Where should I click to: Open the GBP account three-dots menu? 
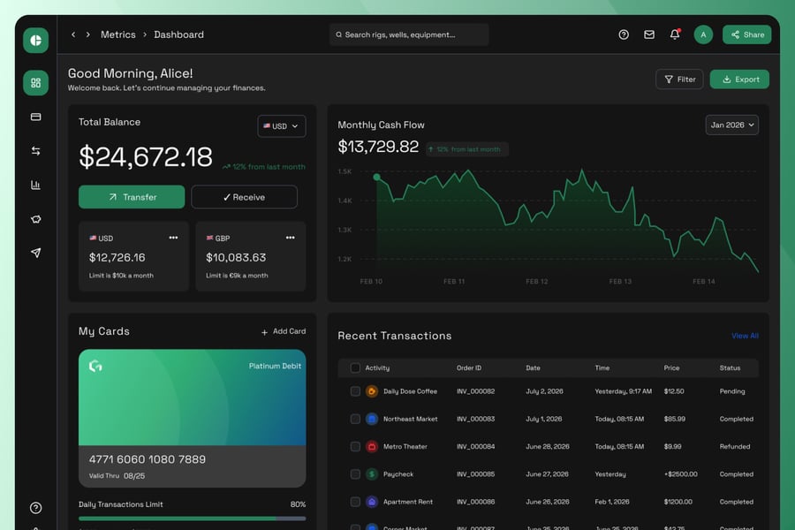pos(290,238)
